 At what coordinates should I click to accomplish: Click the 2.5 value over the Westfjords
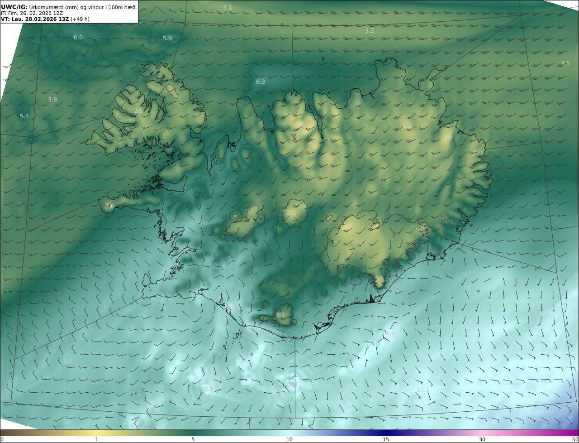[x=138, y=111]
